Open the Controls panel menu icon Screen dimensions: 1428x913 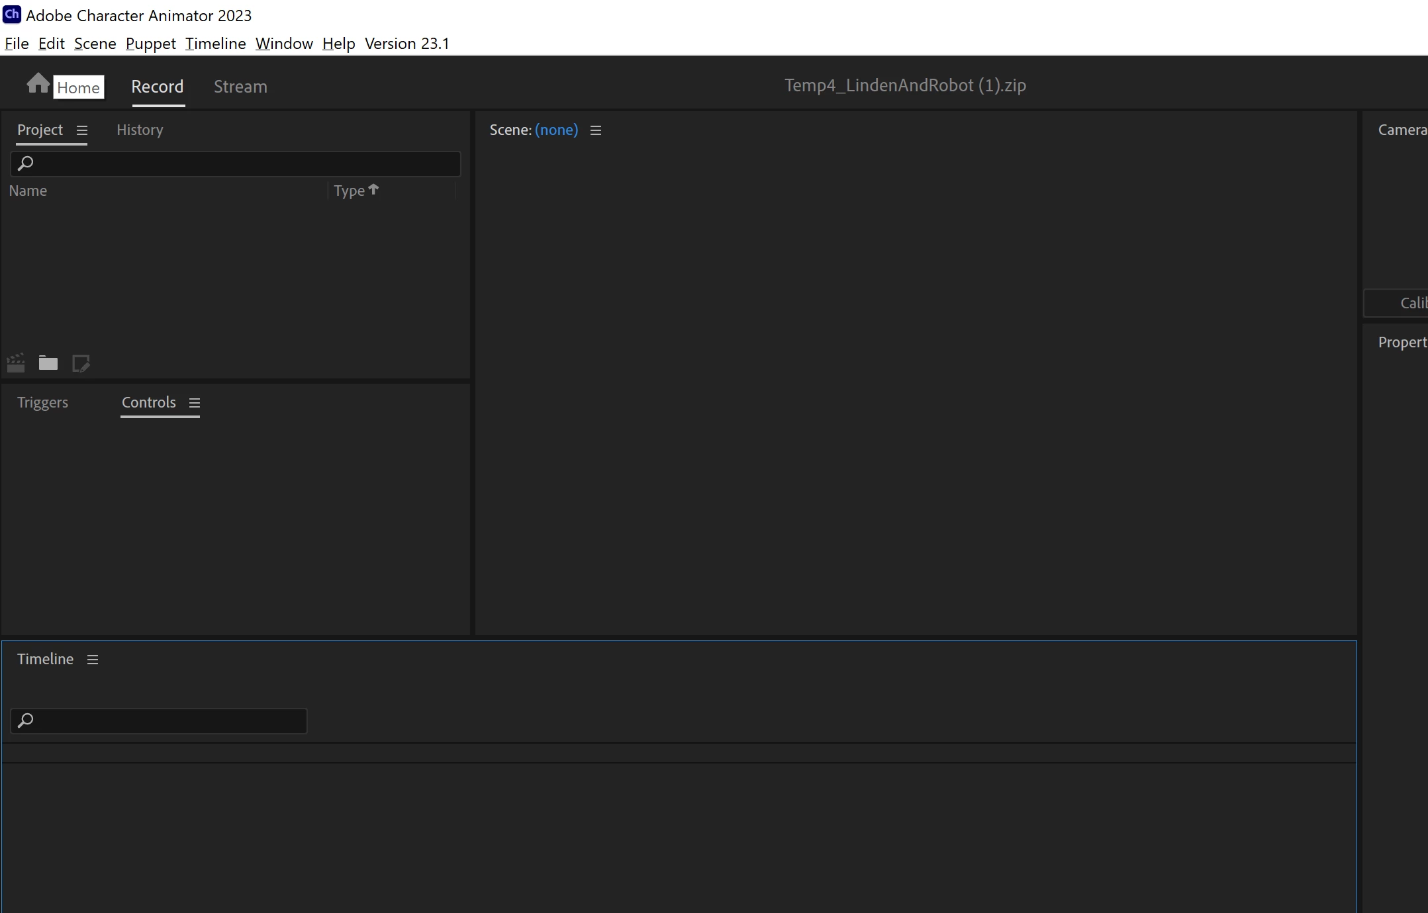194,403
